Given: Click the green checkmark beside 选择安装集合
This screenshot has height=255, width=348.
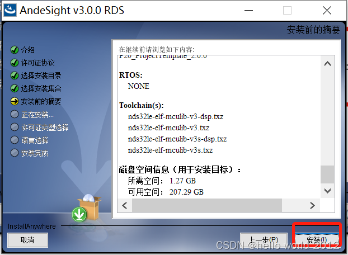Looking at the screenshot, I should pos(15,88).
